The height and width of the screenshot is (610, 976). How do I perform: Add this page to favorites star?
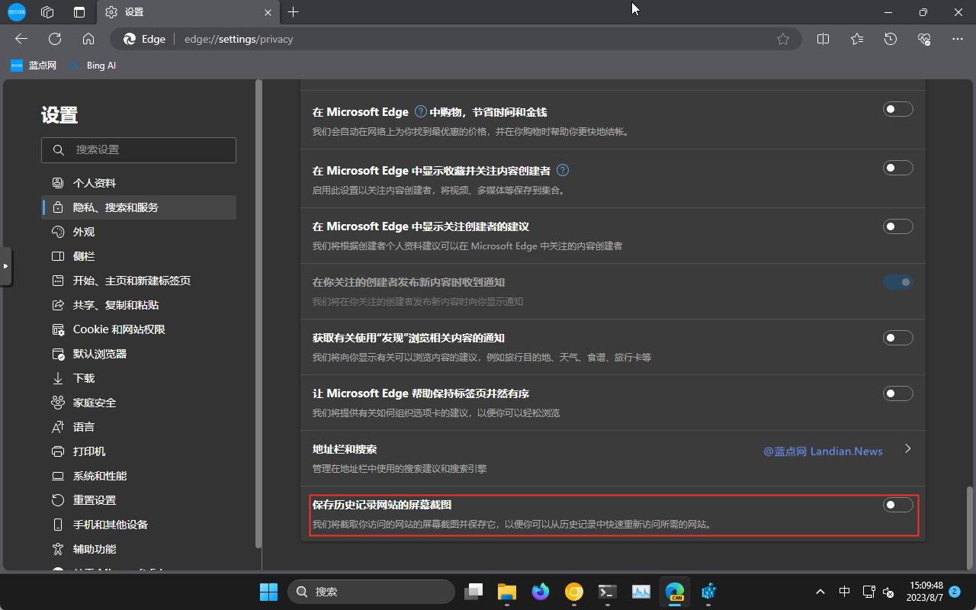coord(783,39)
